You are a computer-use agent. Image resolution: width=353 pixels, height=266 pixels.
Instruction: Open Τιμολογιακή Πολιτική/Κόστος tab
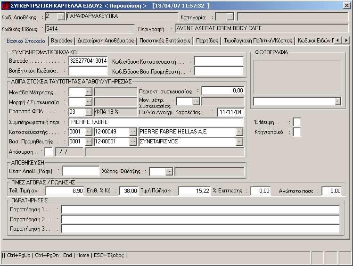click(258, 41)
